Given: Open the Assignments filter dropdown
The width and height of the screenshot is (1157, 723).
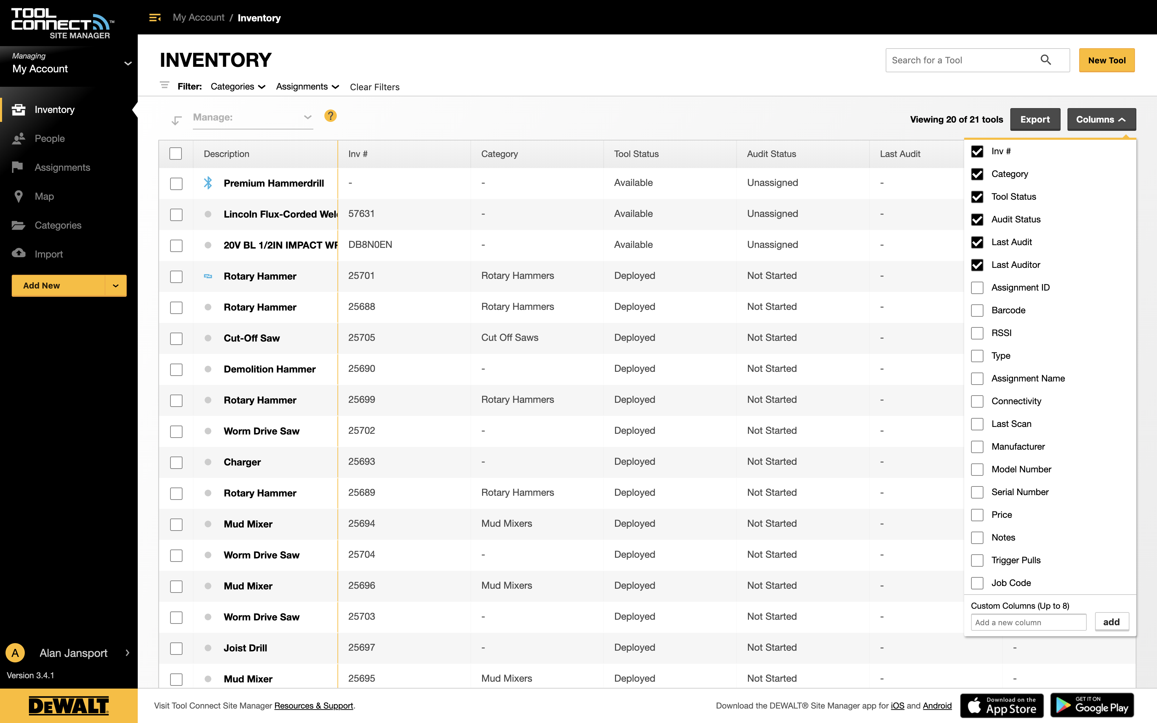Looking at the screenshot, I should [308, 86].
